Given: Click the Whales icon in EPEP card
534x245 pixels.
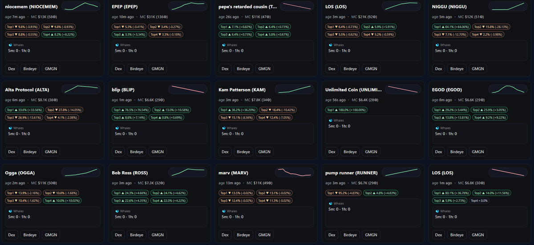Looking at the screenshot, I should point(117,45).
